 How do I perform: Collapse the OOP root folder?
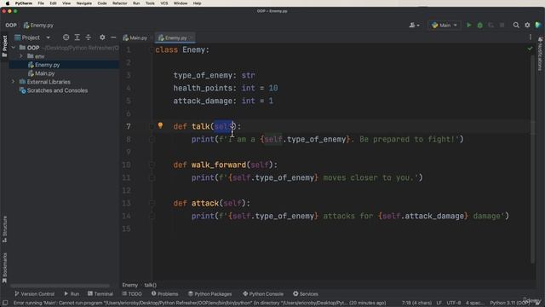14,48
